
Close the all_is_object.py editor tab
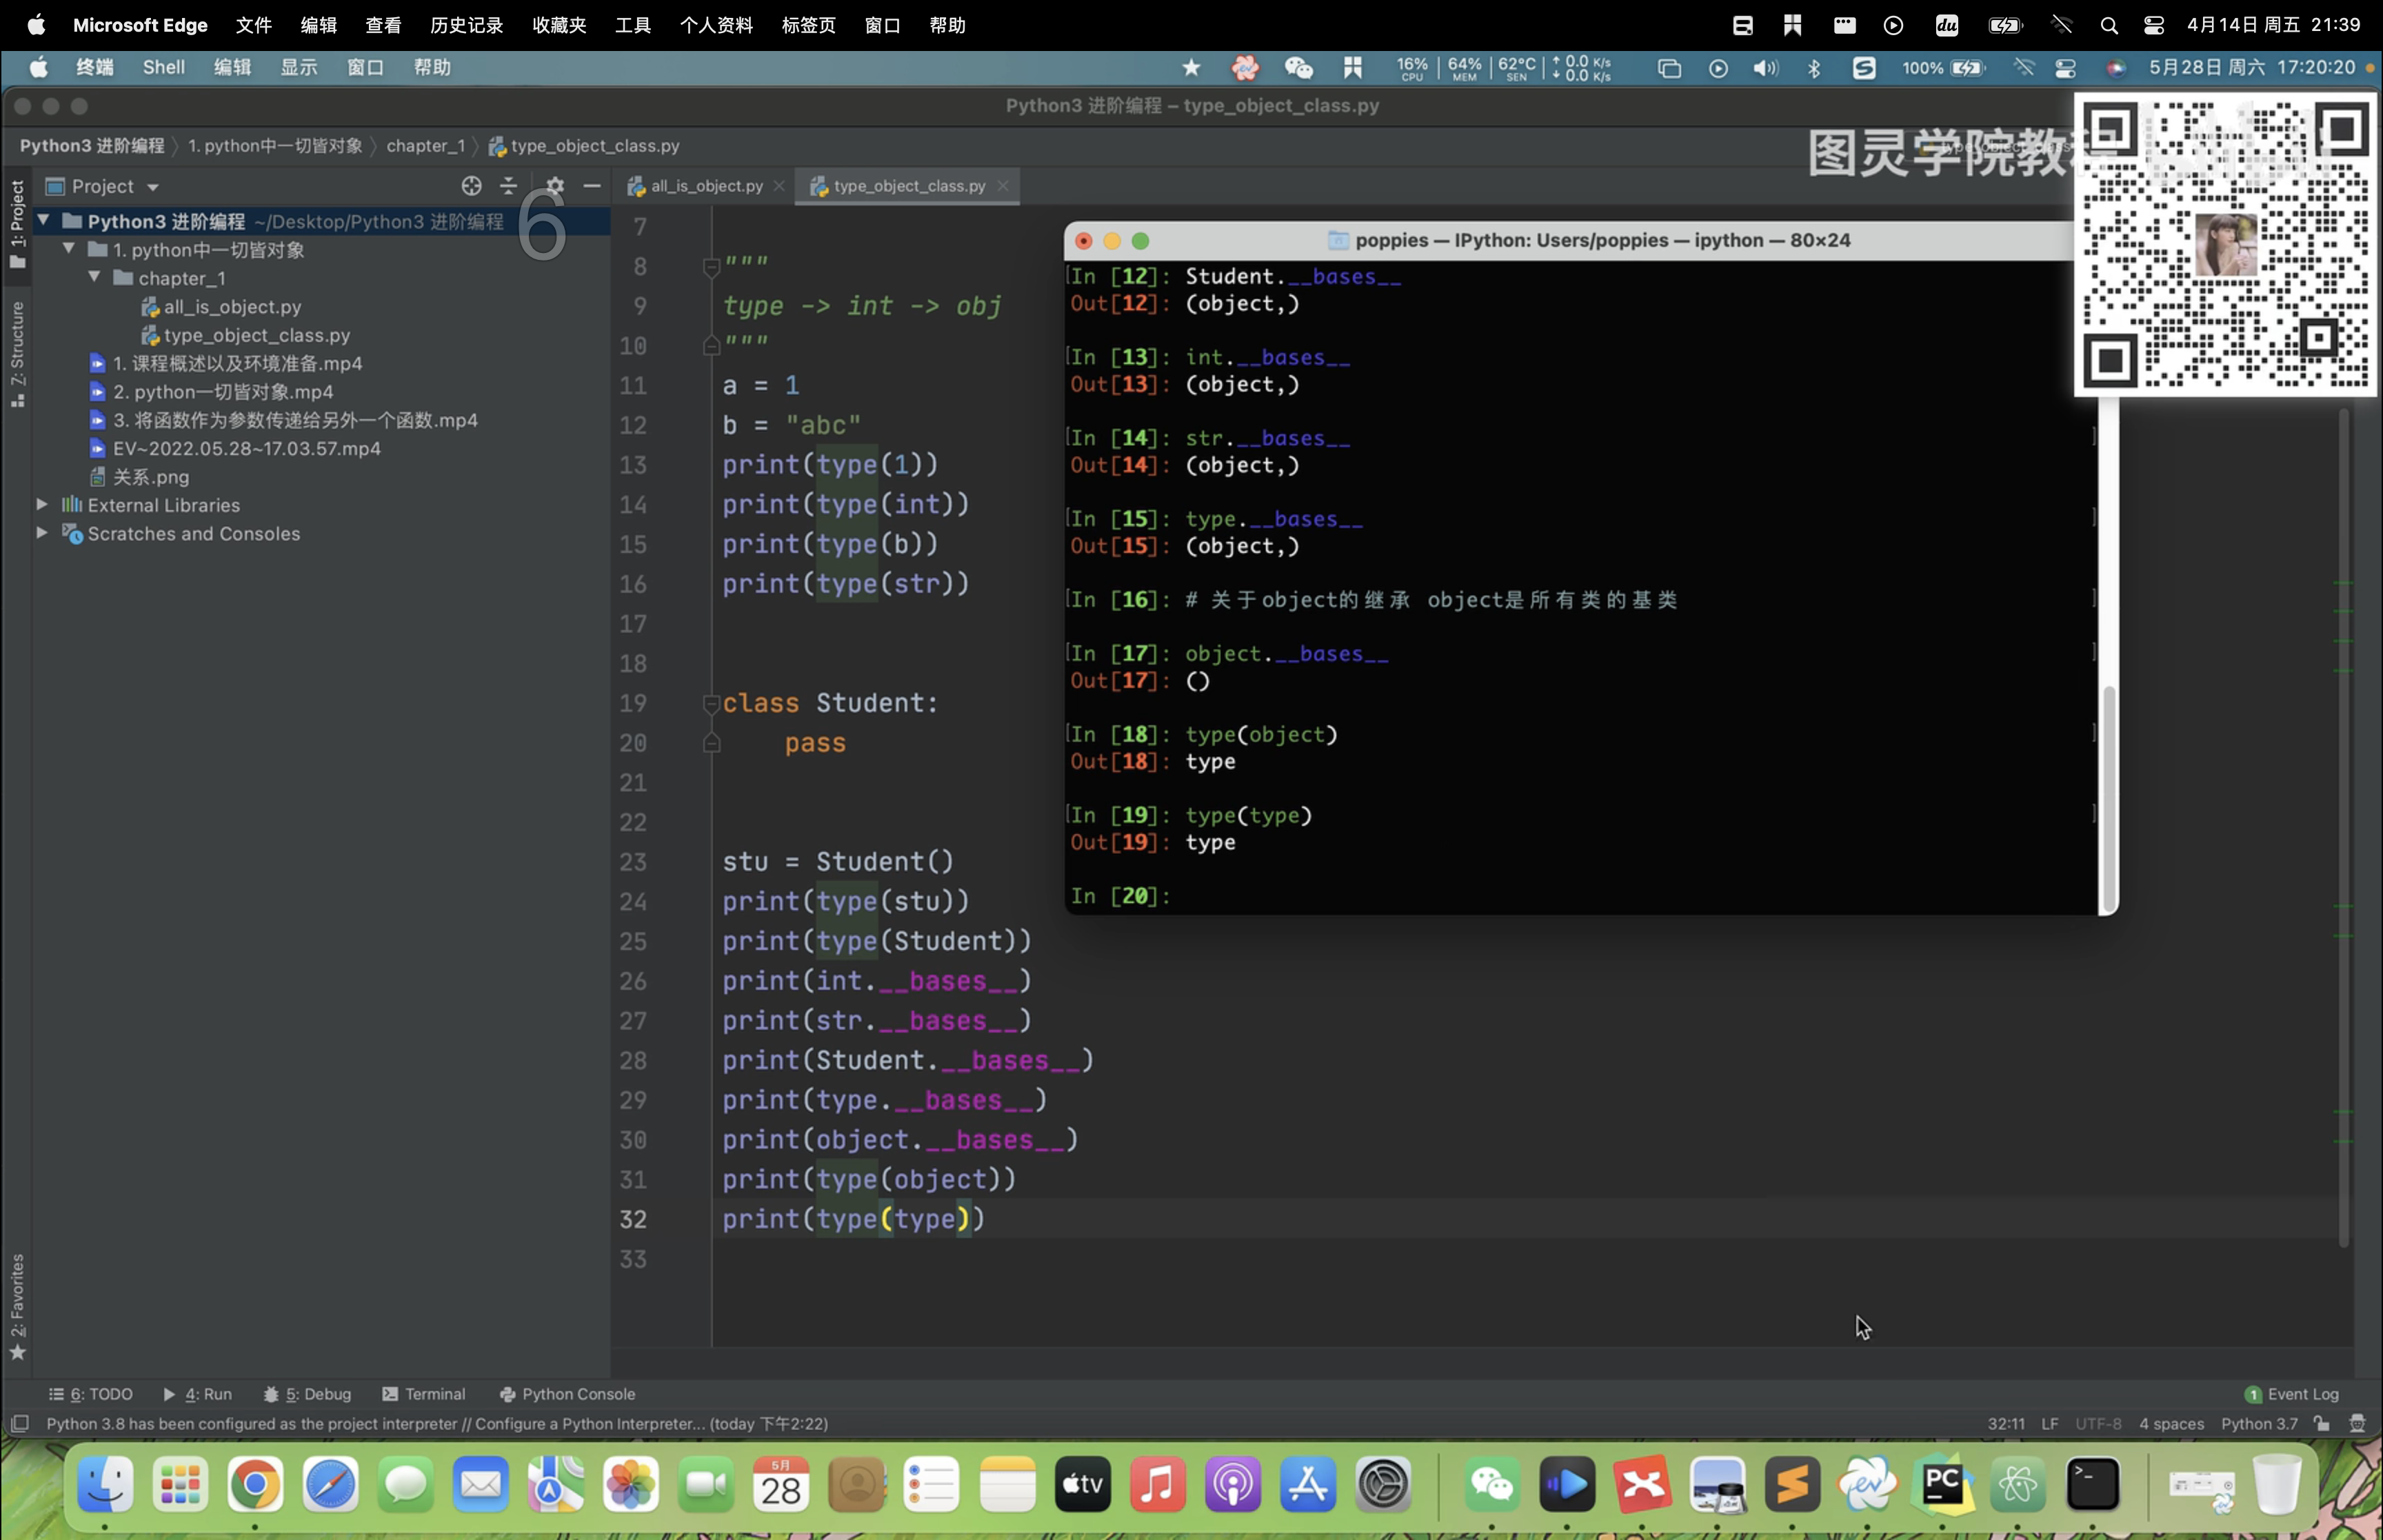tap(779, 186)
